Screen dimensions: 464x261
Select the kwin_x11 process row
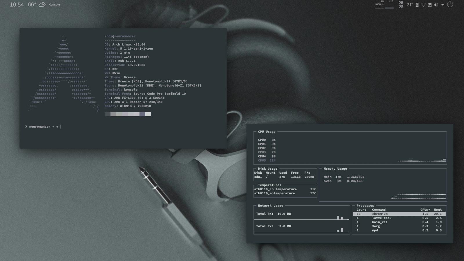[399, 222]
